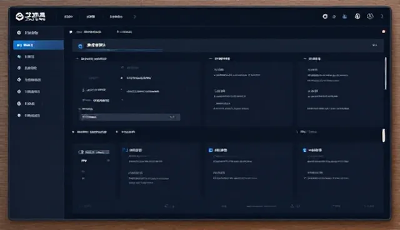Open the wide dropdown field in the left section

coord(130,117)
